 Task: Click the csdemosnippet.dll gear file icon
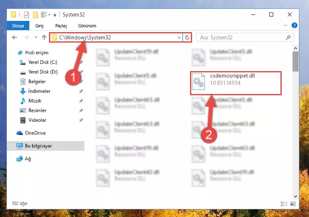click(x=198, y=82)
